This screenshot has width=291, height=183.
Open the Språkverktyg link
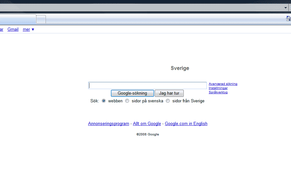tap(218, 92)
